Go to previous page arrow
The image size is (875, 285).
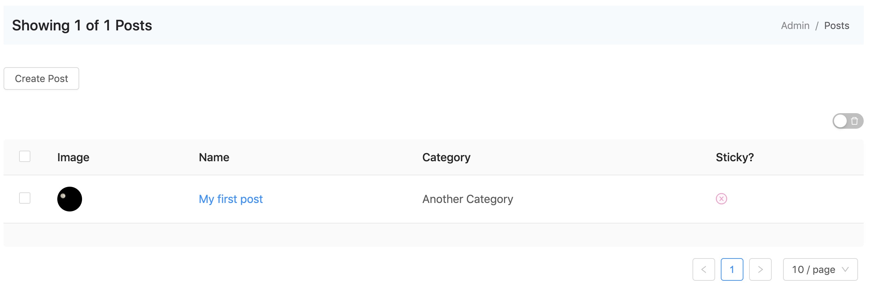click(703, 269)
